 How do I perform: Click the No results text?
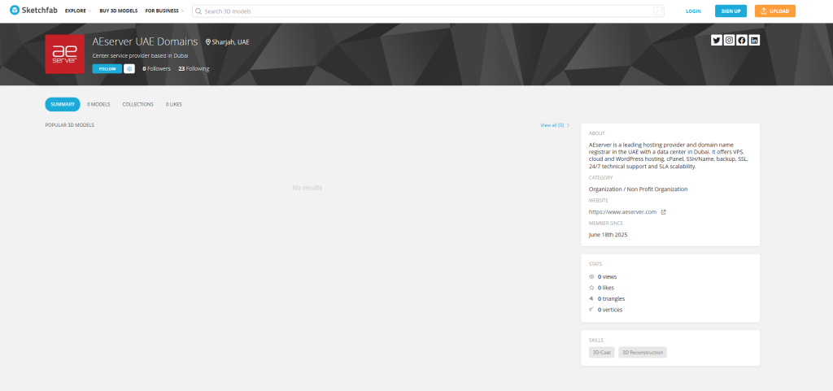tap(307, 188)
